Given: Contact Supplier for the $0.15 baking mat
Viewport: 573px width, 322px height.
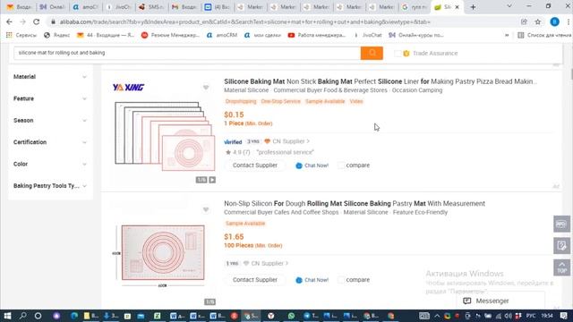Looking at the screenshot, I should [255, 165].
